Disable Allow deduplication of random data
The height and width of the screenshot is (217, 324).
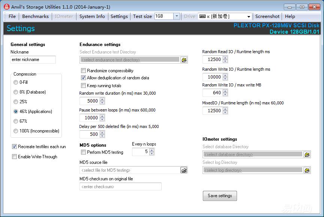tap(83, 78)
